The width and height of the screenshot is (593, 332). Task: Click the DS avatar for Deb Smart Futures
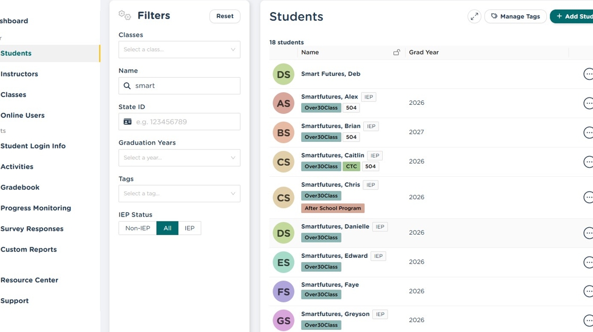click(283, 74)
